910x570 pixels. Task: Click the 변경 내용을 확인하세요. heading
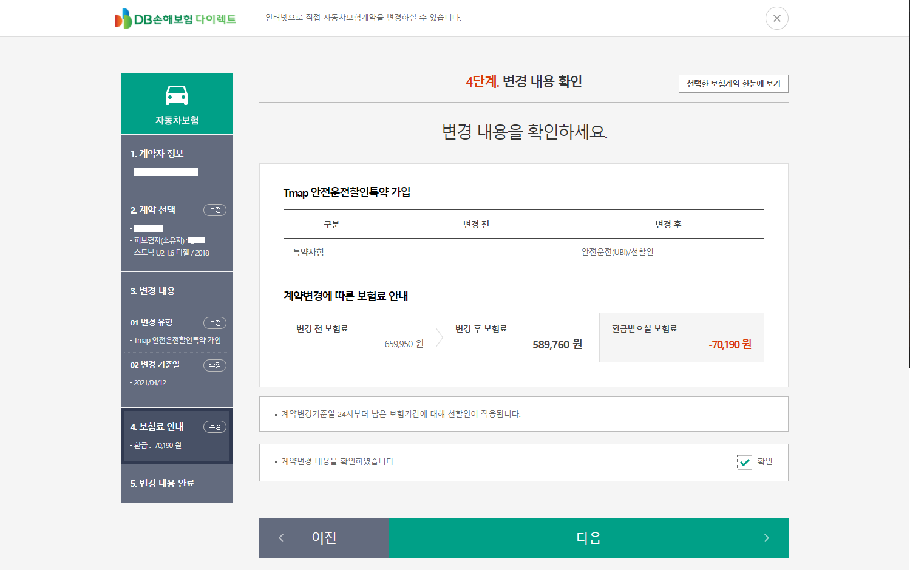525,132
